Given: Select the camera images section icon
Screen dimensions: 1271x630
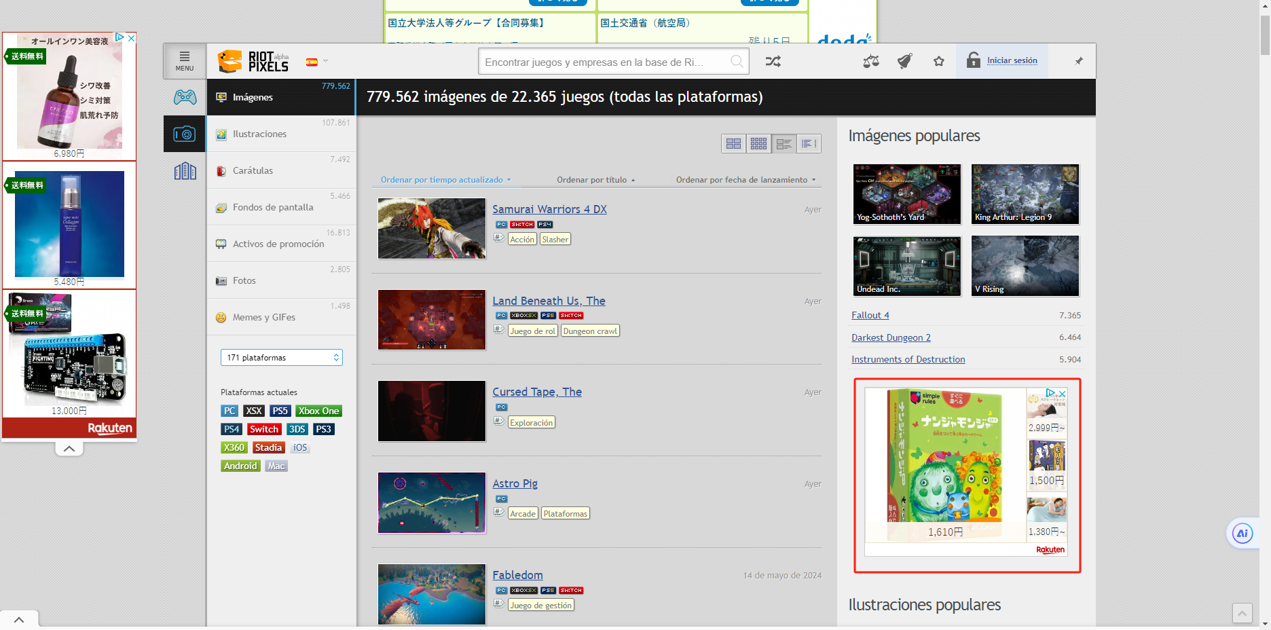Looking at the screenshot, I should coord(185,134).
